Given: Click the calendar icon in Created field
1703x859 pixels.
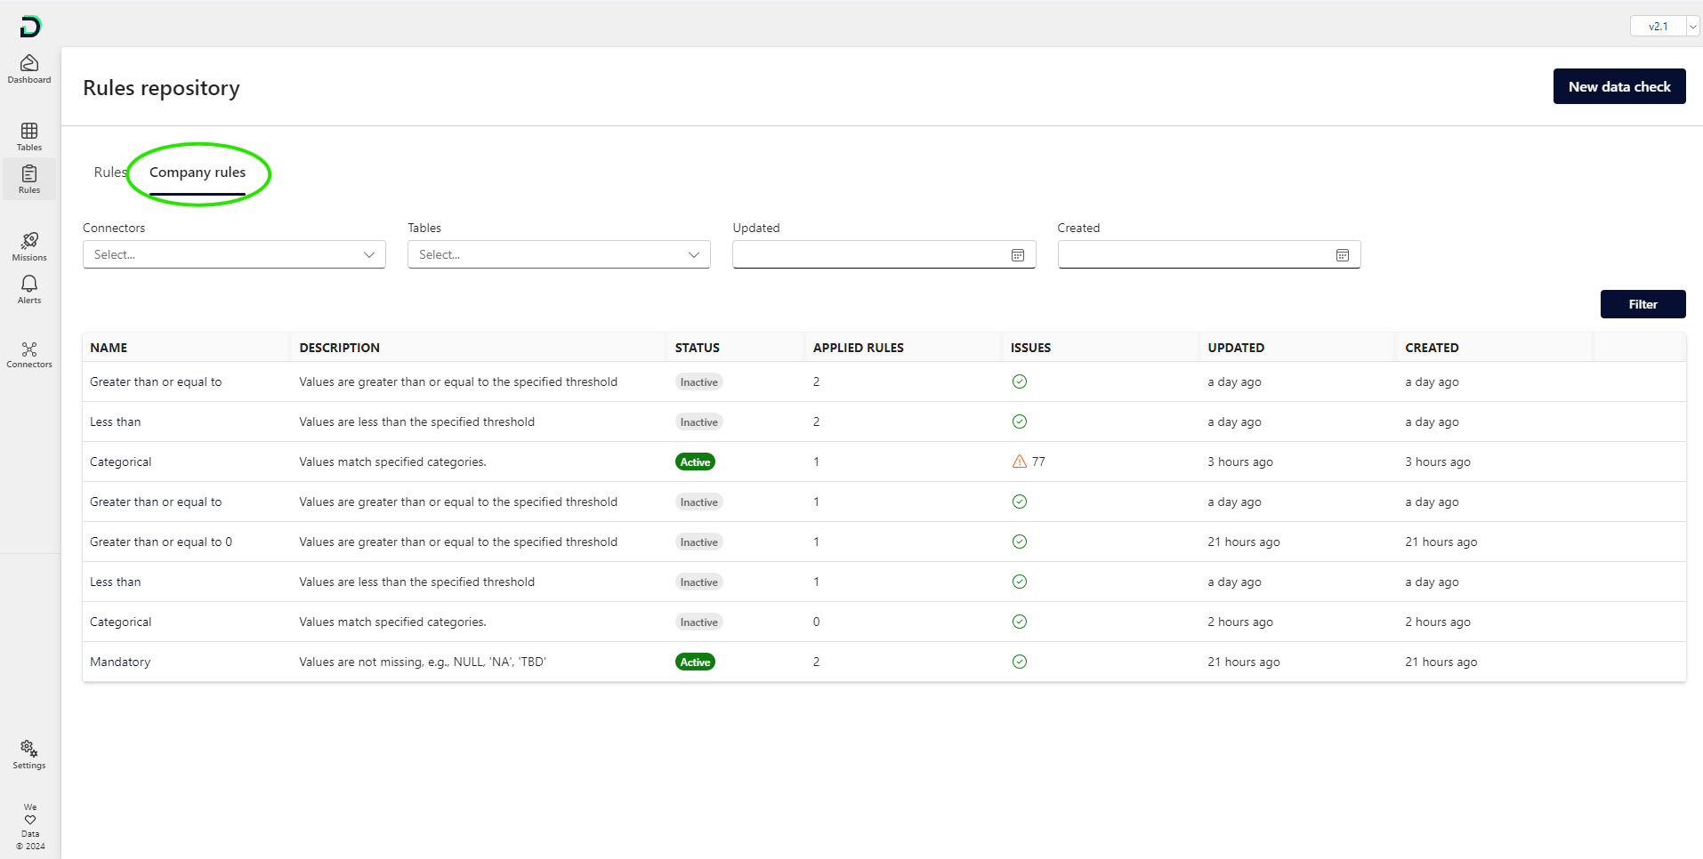Looking at the screenshot, I should pos(1343,255).
